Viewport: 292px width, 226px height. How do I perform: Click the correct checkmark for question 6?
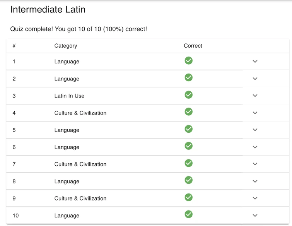click(188, 146)
